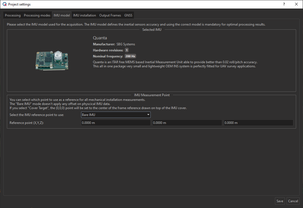Image resolution: width=303 pixels, height=208 pixels.
Task: Click the SBG Systems manufacturer text
Action: click(x=126, y=44)
